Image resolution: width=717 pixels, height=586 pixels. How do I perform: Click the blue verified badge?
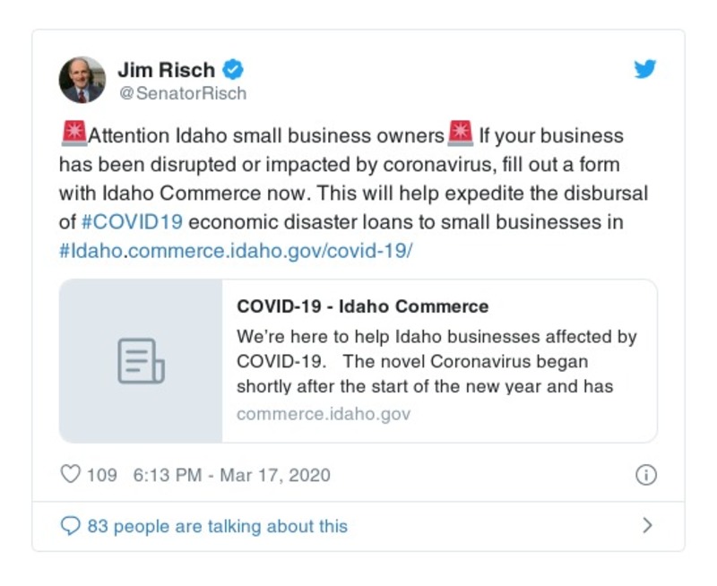tap(233, 69)
